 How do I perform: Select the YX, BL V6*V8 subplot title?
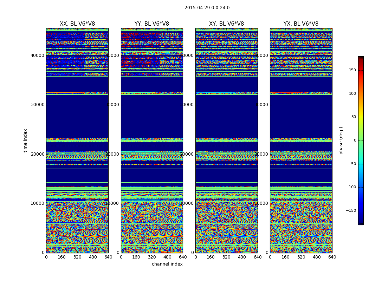pyautogui.click(x=301, y=24)
